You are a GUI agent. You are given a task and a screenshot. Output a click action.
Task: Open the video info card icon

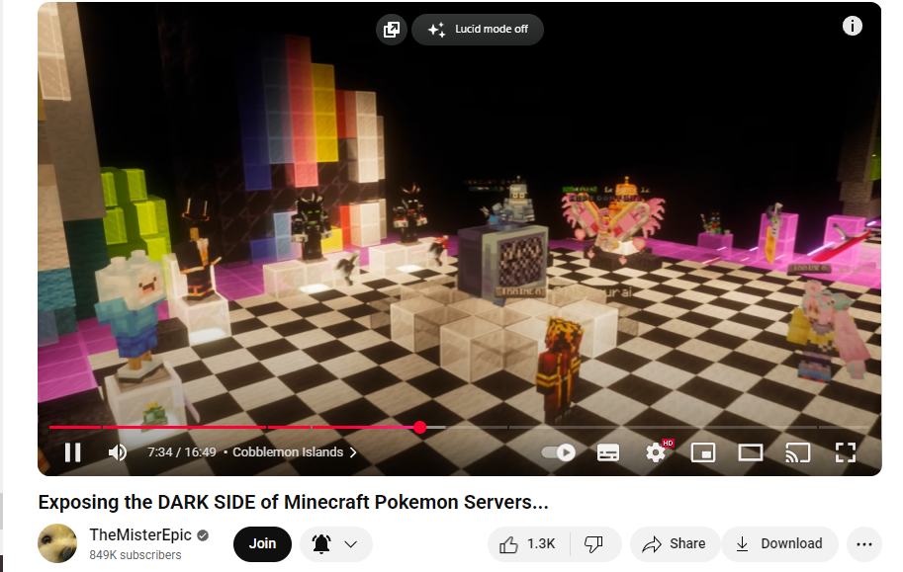(853, 26)
